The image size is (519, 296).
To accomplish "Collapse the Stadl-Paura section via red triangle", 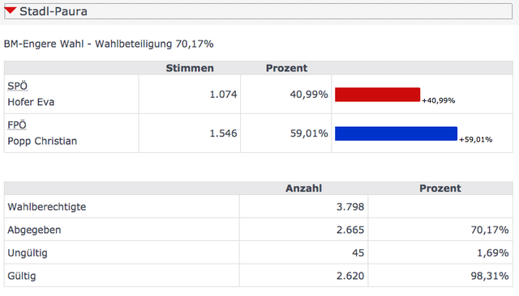I will click(x=11, y=11).
